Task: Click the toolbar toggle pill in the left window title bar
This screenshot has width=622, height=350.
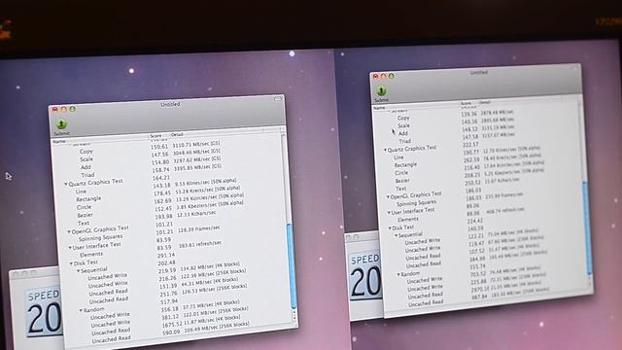Action: 278,98
